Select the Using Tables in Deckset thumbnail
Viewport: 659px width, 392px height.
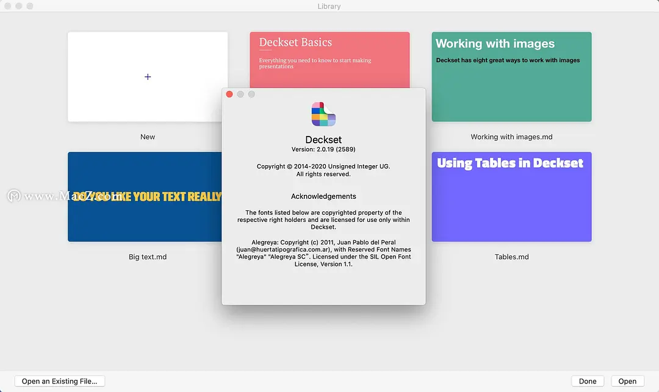(x=511, y=197)
